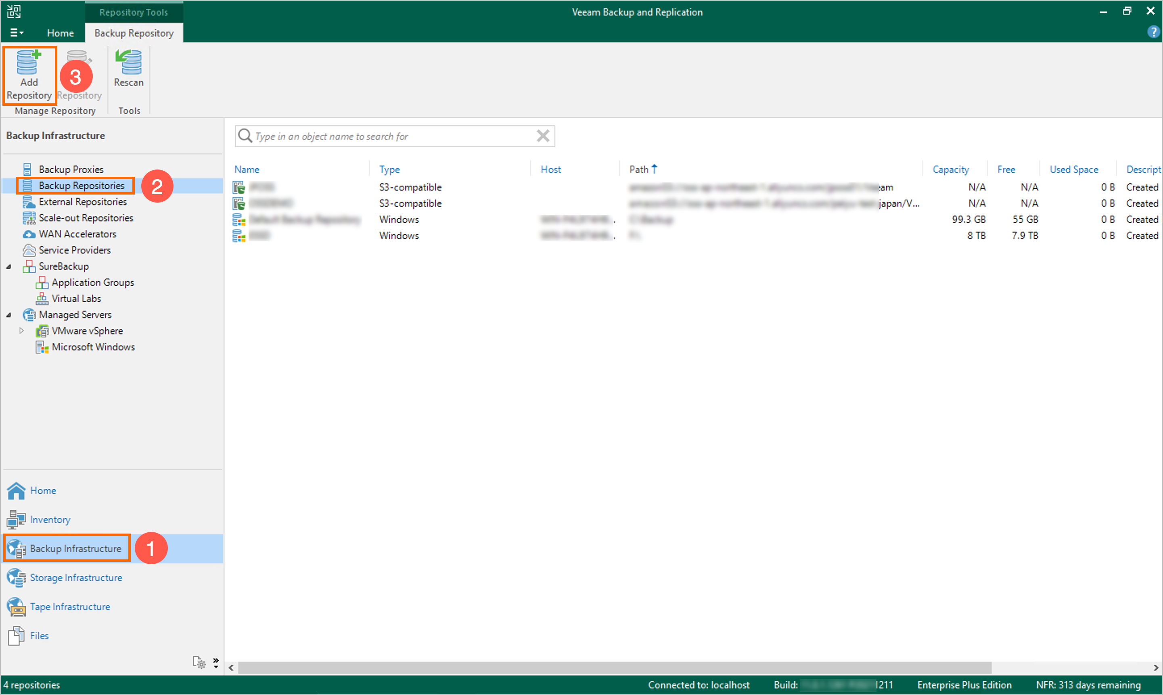Sort by Host column header
This screenshot has height=695, width=1163.
pyautogui.click(x=550, y=170)
